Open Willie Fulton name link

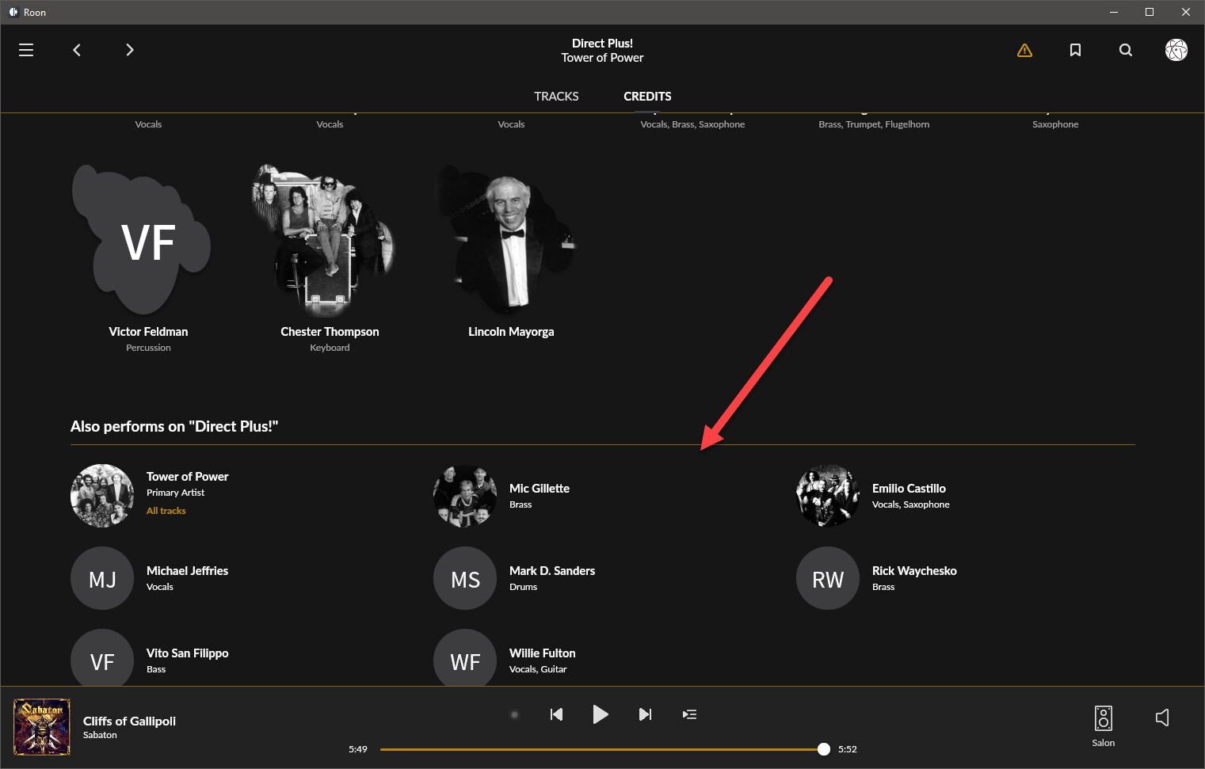point(543,653)
